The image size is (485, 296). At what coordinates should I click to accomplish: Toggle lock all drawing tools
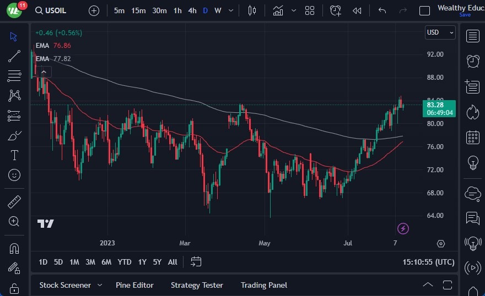click(14, 288)
